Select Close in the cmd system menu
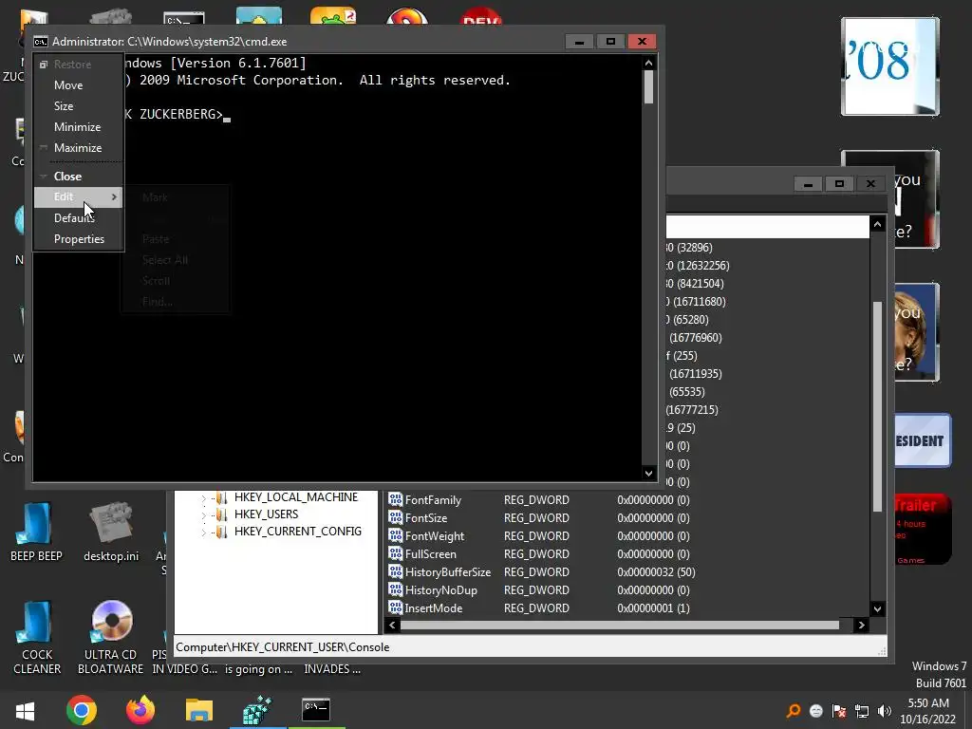The image size is (972, 729). click(x=67, y=176)
